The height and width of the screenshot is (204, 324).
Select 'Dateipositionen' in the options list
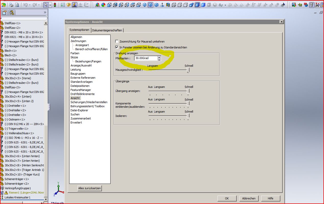click(80, 86)
